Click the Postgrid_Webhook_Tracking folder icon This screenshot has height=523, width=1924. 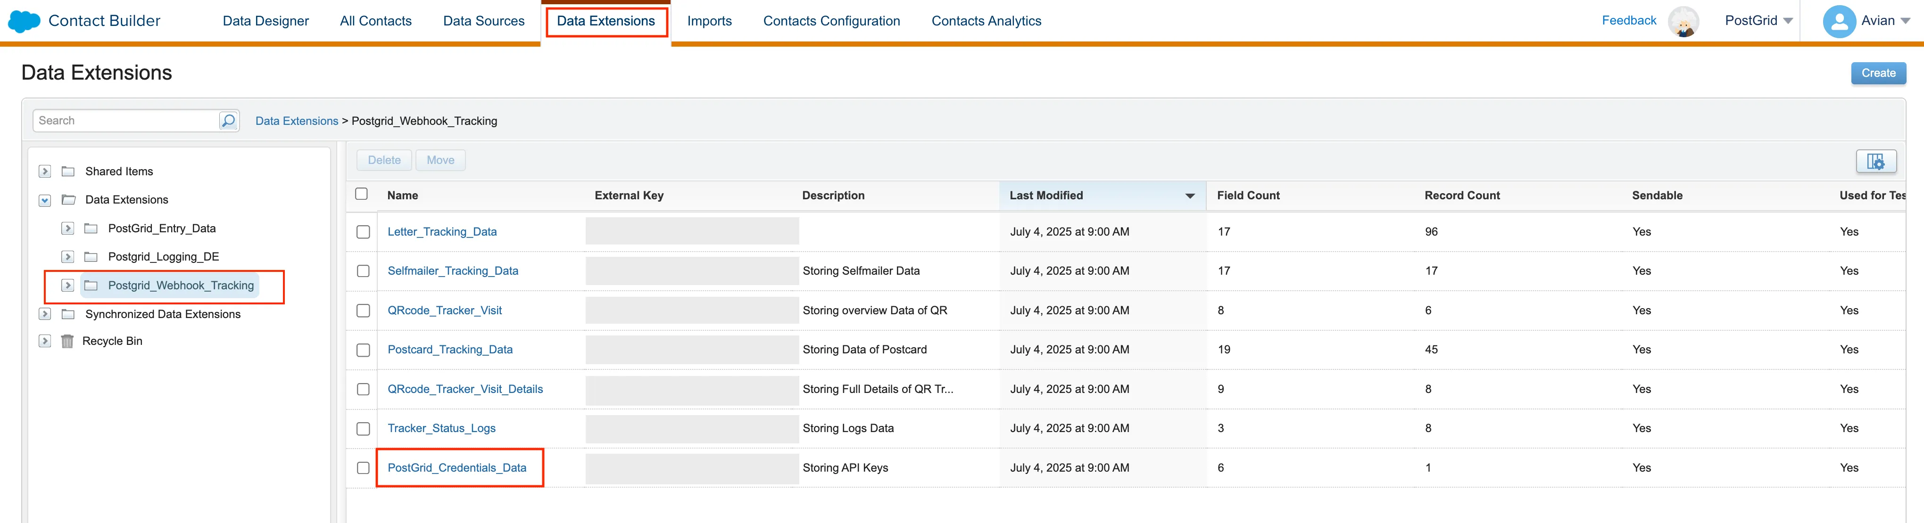(x=91, y=285)
